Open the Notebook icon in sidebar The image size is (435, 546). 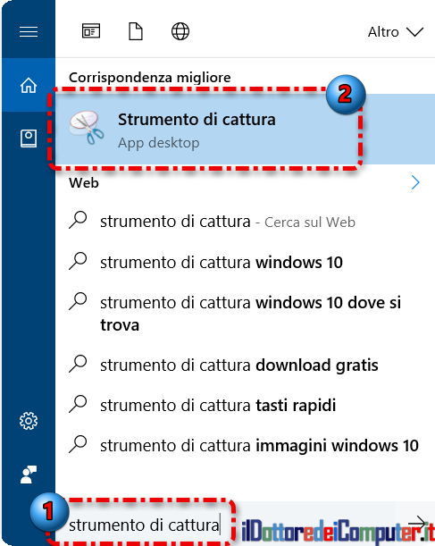(x=29, y=139)
